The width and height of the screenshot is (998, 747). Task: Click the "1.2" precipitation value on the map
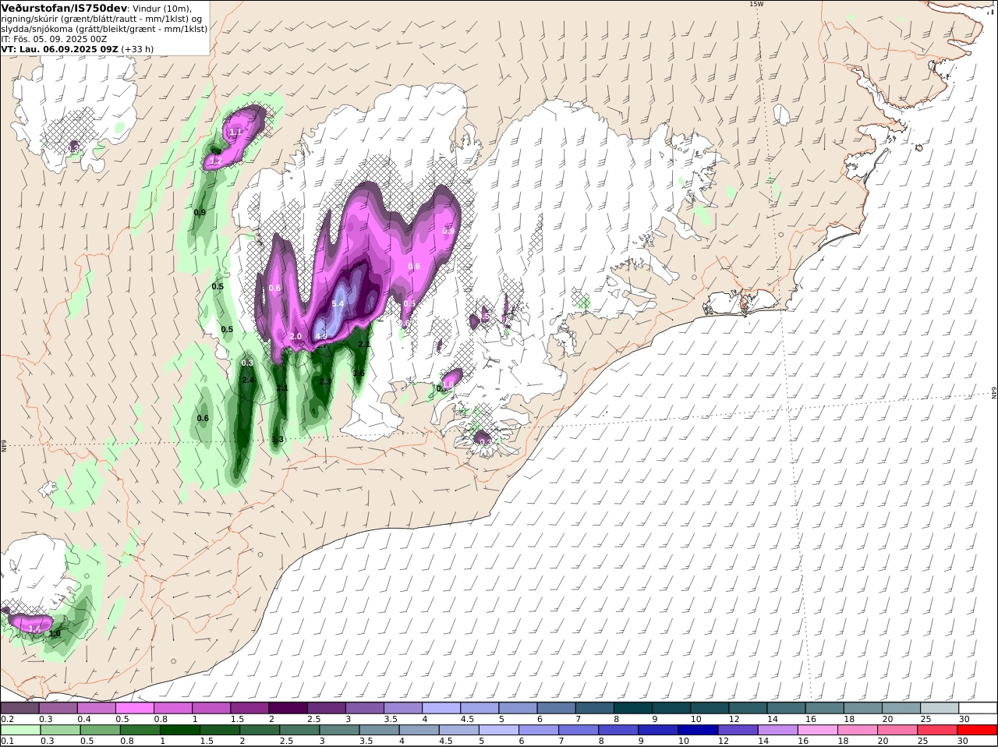(x=217, y=161)
